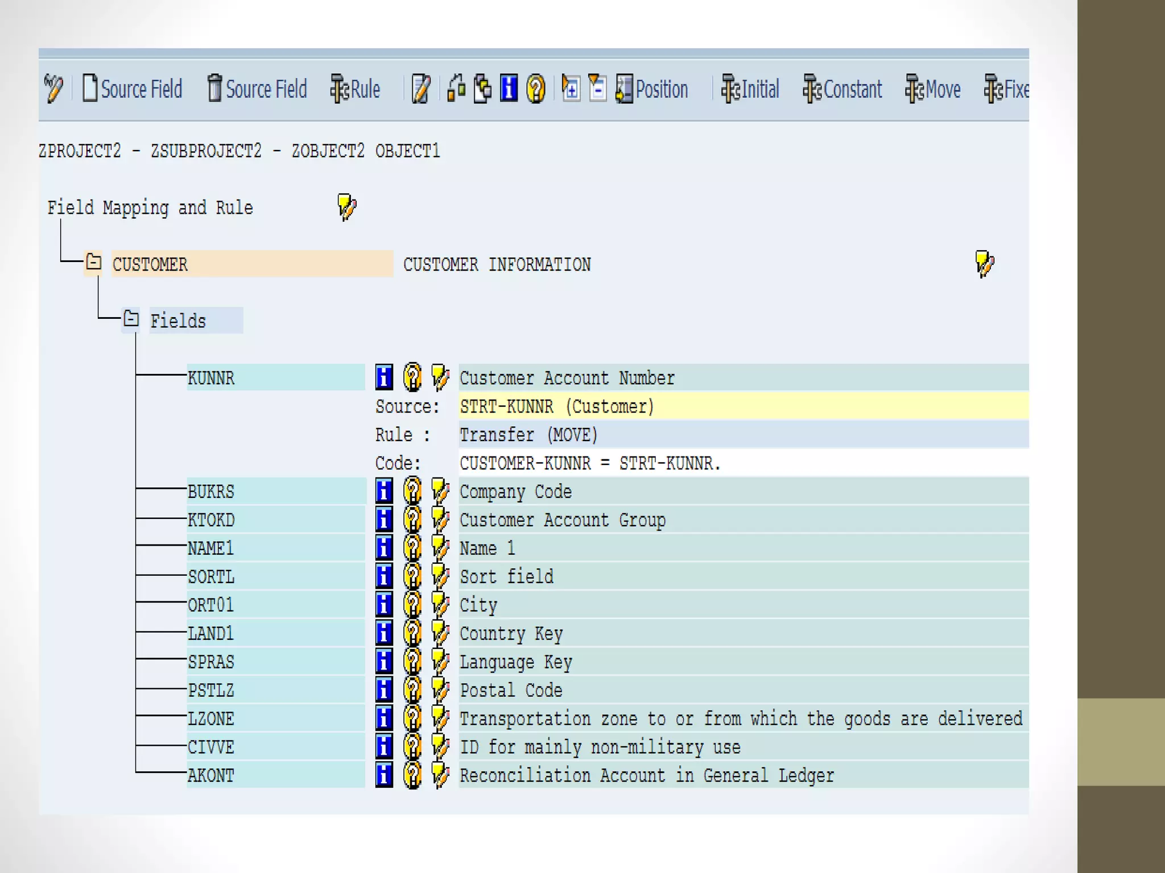
Task: Collapse the Fields folder node
Action: coord(131,319)
